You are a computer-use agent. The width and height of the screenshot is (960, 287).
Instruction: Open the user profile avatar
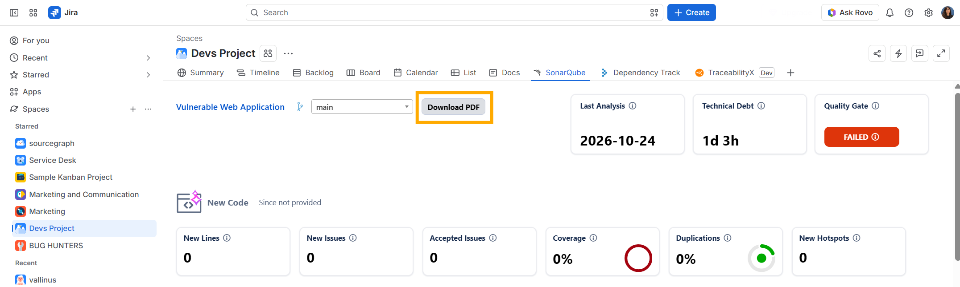(x=948, y=12)
